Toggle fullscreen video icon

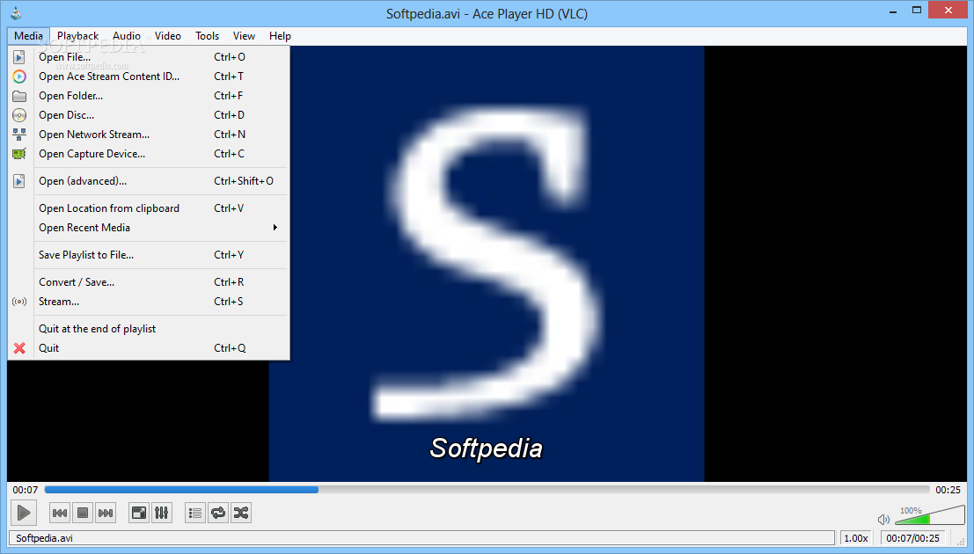(139, 513)
